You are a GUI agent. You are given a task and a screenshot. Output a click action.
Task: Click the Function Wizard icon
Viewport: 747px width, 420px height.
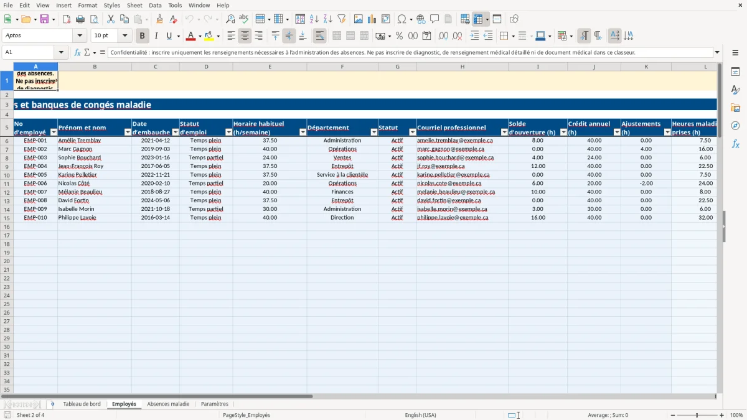77,52
